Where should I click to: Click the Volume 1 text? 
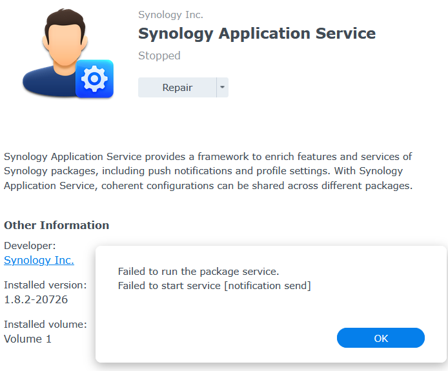(x=28, y=339)
